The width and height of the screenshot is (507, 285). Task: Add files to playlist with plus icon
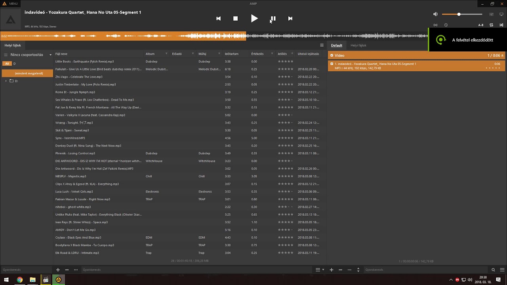[332, 270]
